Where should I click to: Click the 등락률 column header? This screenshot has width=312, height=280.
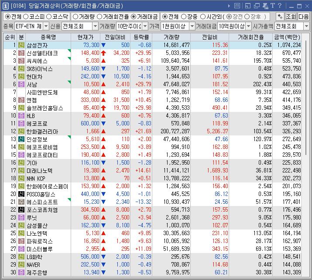tap(141, 37)
